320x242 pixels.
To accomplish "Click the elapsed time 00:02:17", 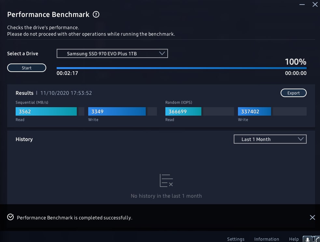I will tap(67, 73).
